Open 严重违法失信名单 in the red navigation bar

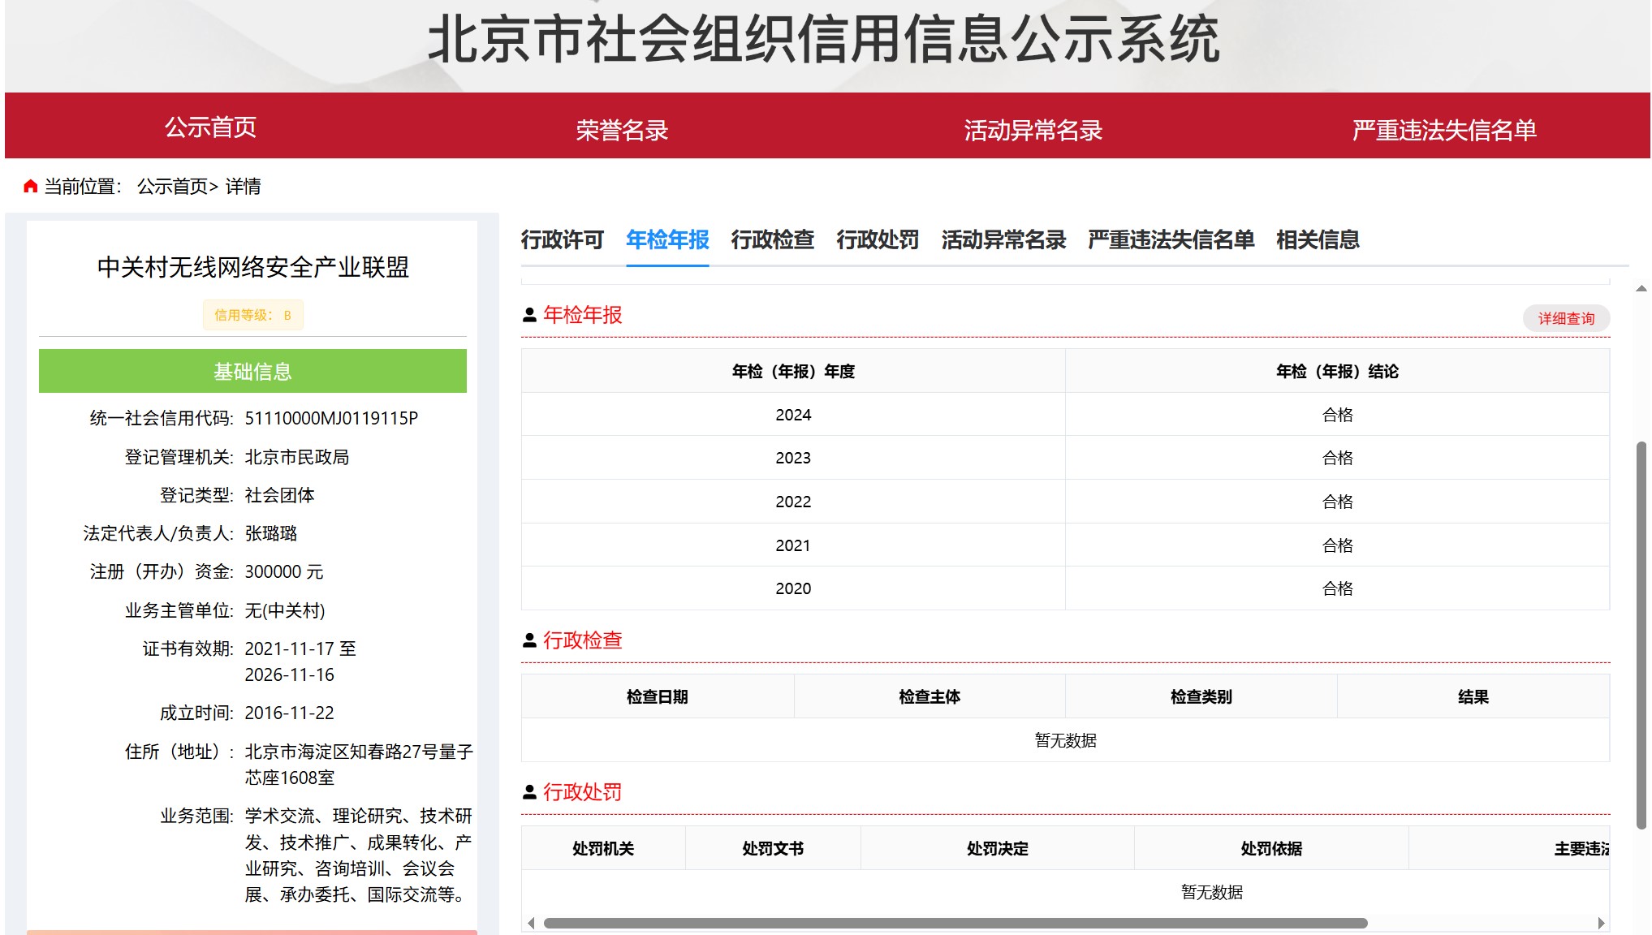click(x=1444, y=130)
